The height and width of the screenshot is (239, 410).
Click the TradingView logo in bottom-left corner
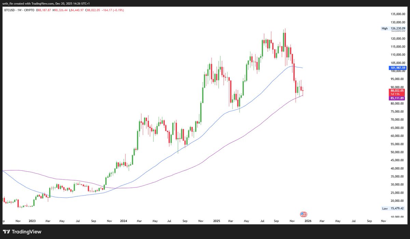click(22, 231)
